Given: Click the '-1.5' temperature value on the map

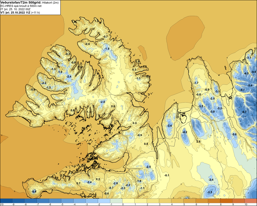Looking at the screenshot, I should click(x=48, y=88).
